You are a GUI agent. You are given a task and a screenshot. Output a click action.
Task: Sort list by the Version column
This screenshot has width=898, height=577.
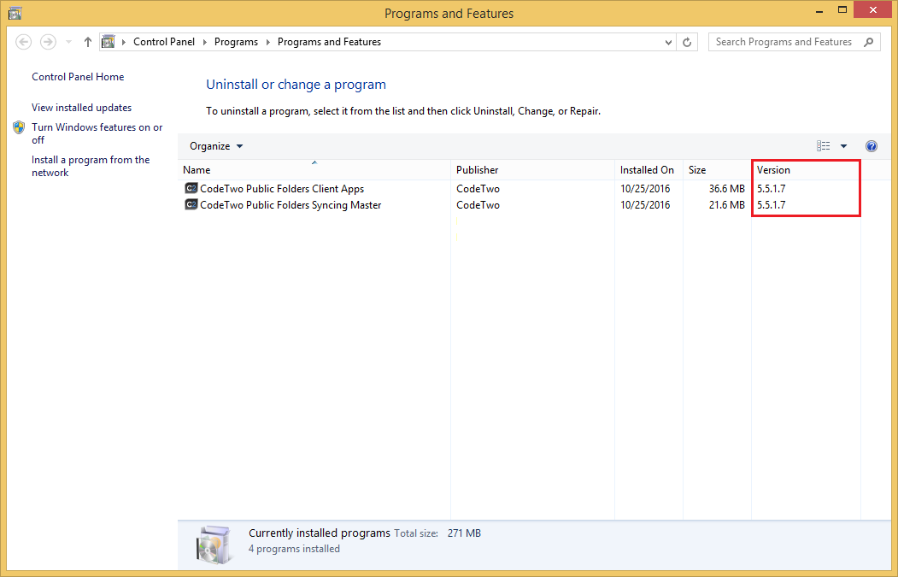[772, 169]
